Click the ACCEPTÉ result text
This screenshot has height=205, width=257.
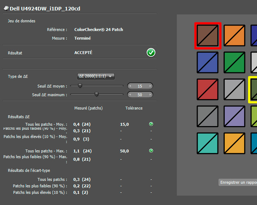click(x=83, y=53)
